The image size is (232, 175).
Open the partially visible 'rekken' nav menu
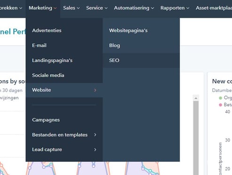click(11, 8)
